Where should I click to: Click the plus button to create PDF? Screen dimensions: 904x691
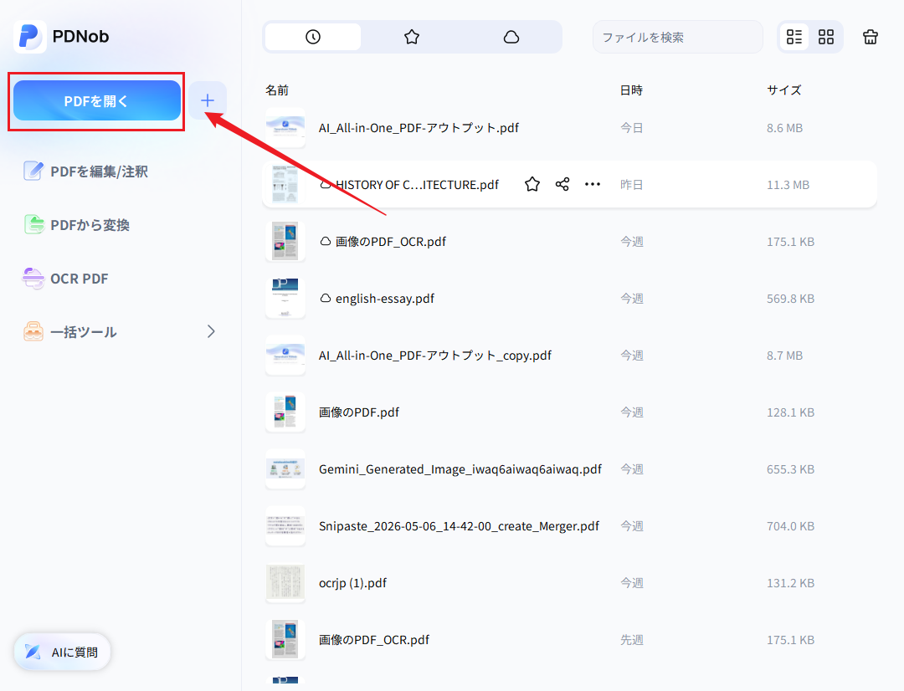[208, 101]
